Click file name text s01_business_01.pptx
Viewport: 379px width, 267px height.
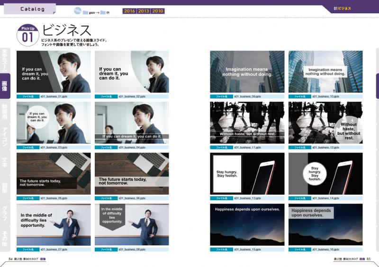coord(54,97)
